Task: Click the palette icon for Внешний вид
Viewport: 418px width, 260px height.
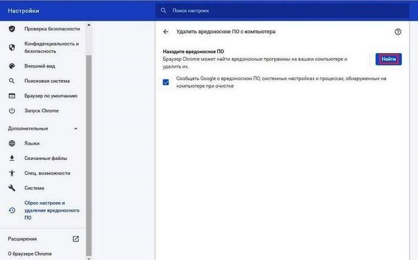Action: (x=12, y=66)
